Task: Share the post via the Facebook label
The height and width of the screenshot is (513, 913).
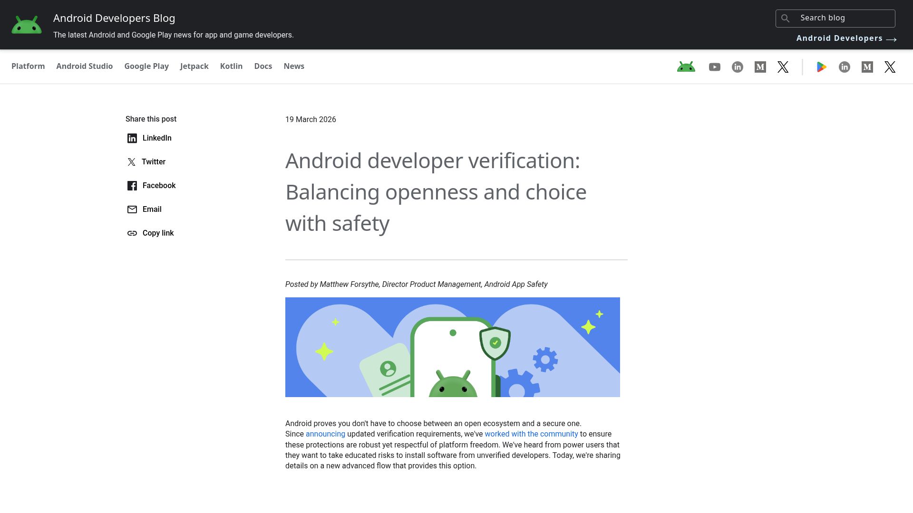Action: coord(159,186)
